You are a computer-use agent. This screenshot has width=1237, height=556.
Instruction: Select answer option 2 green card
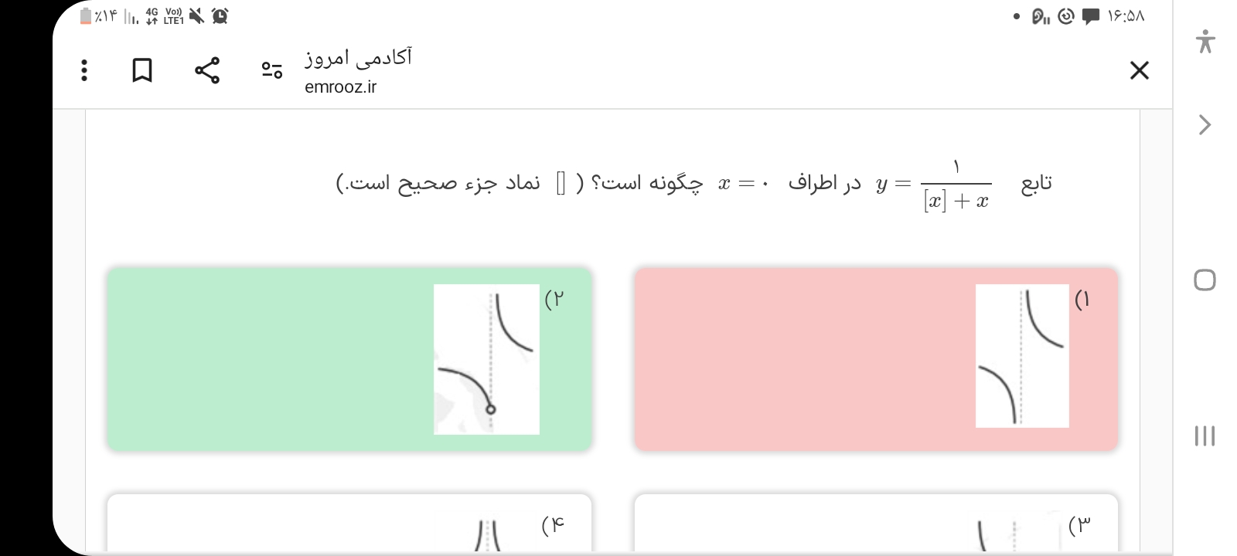(x=271, y=359)
